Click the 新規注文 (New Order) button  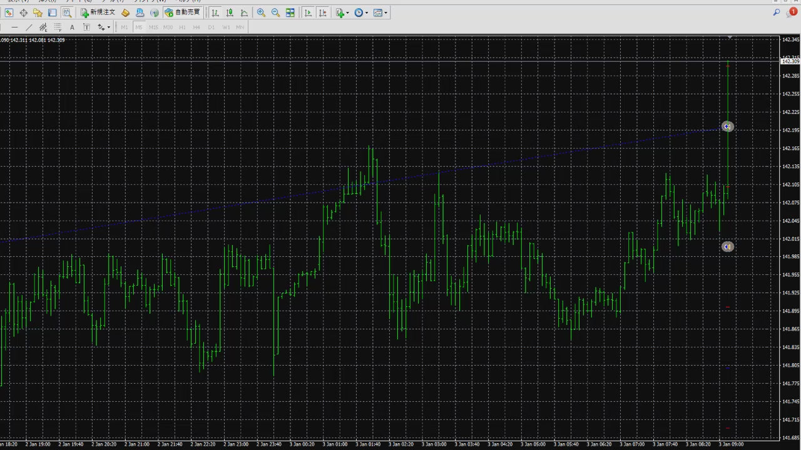[x=98, y=12]
